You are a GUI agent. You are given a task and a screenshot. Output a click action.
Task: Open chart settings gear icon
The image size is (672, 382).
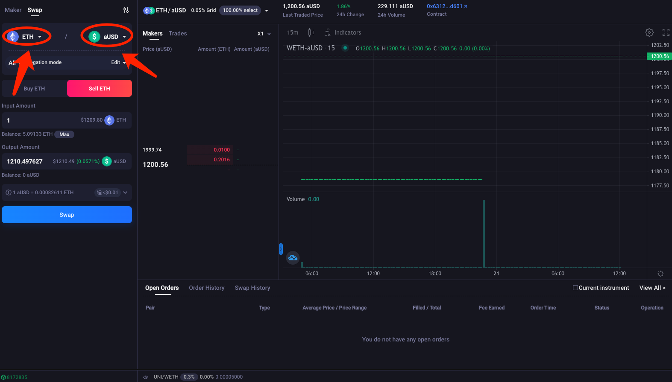point(649,32)
